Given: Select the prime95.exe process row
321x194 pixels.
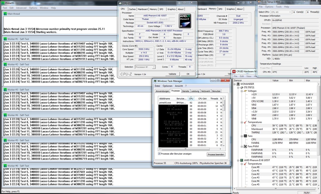Looking at the screenshot, I should [x=190, y=103].
